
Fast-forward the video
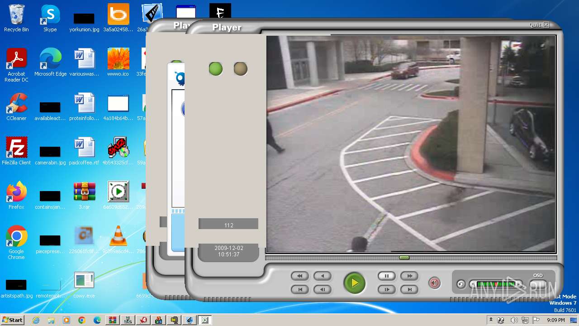pos(409,276)
